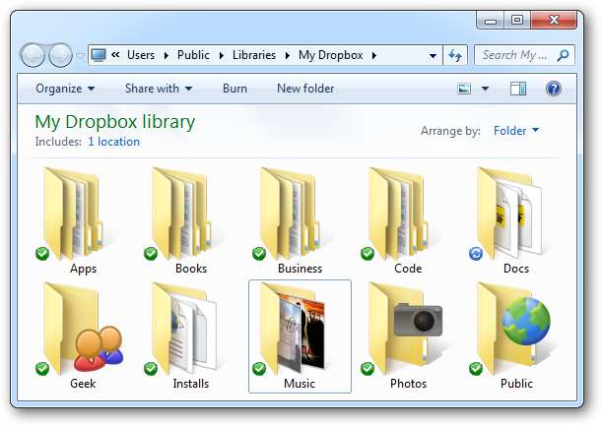Expand the Organize dropdown menu
The image size is (602, 426).
[x=65, y=89]
